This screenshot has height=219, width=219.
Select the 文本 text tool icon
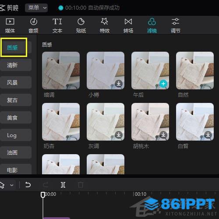57,21
